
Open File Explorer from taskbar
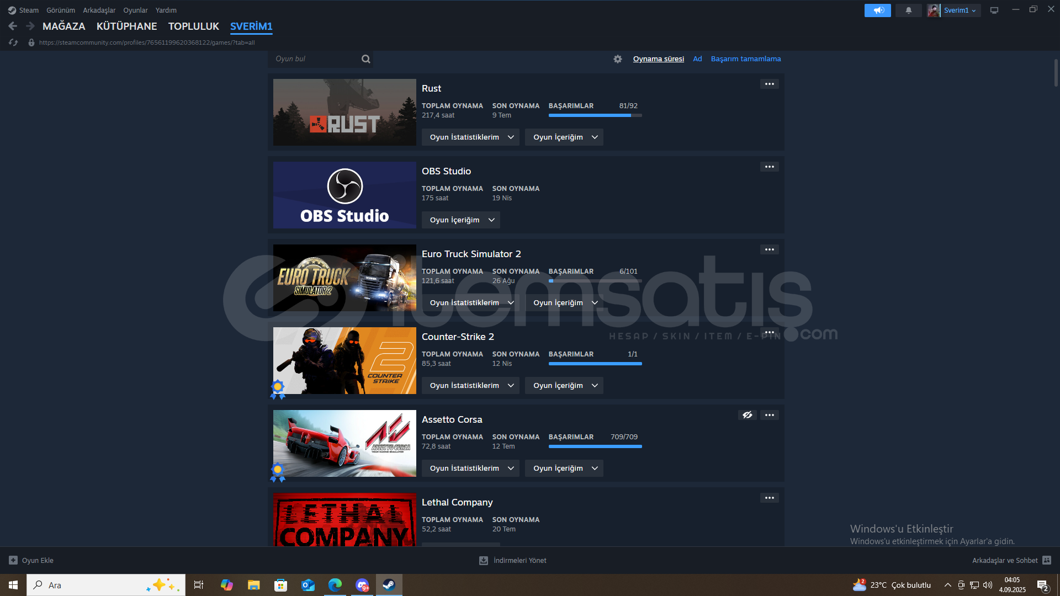tap(254, 585)
